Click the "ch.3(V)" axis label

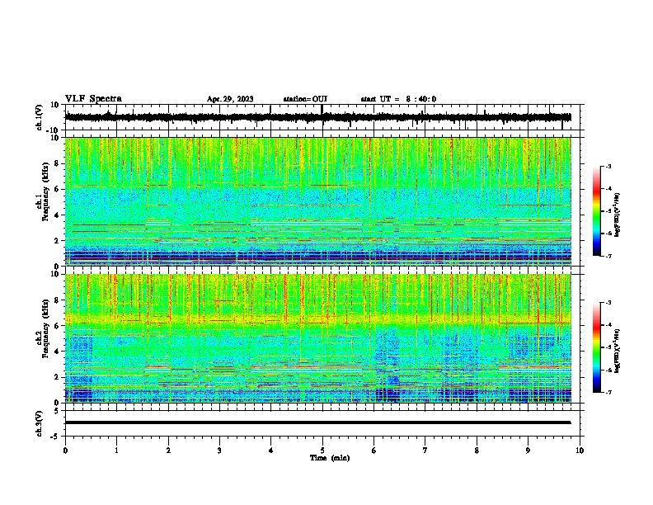click(x=40, y=423)
